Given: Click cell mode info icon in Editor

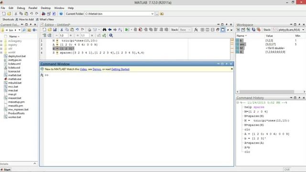Looking at the screenshot, I should 111,35.
